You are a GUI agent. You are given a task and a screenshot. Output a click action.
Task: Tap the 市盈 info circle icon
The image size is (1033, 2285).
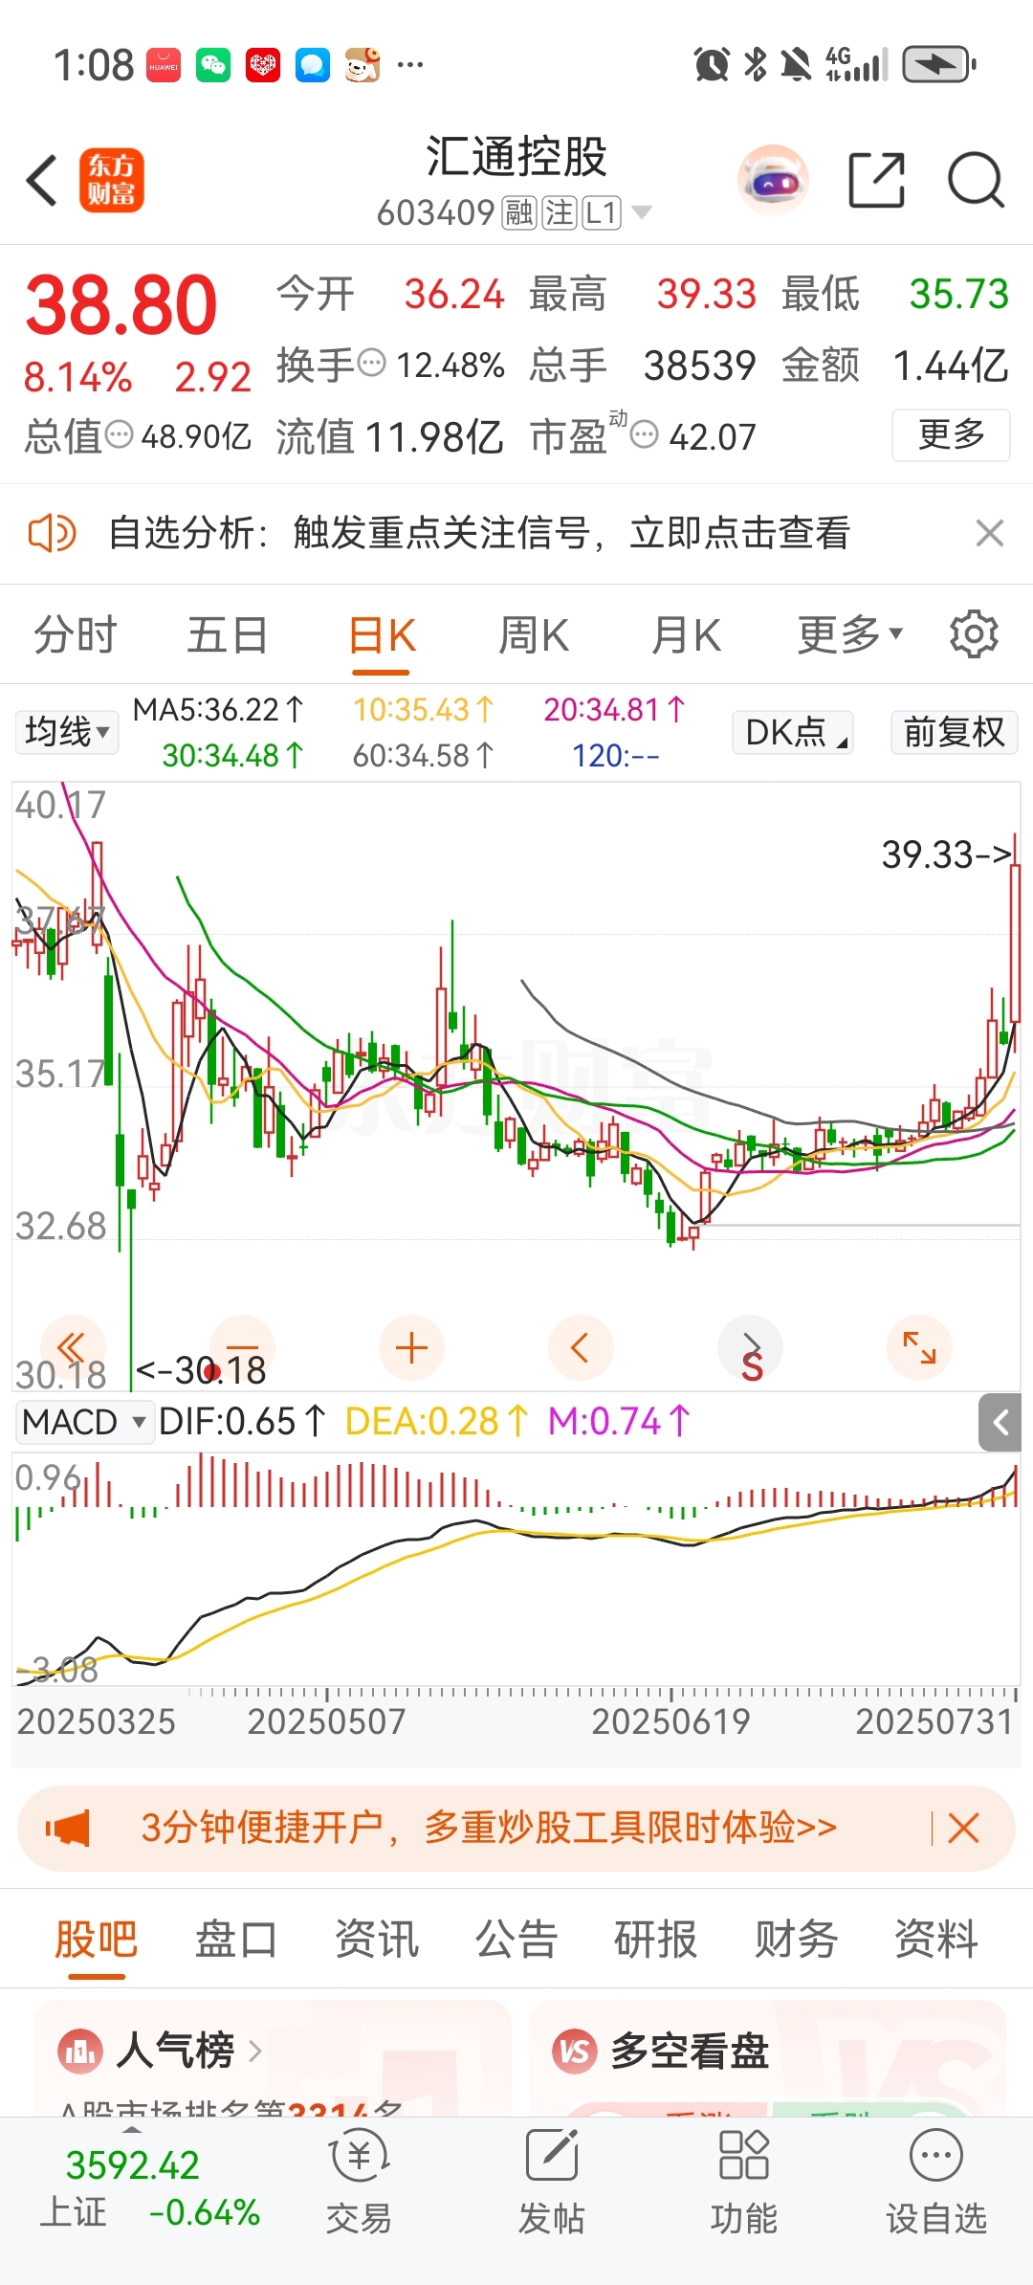pos(646,435)
